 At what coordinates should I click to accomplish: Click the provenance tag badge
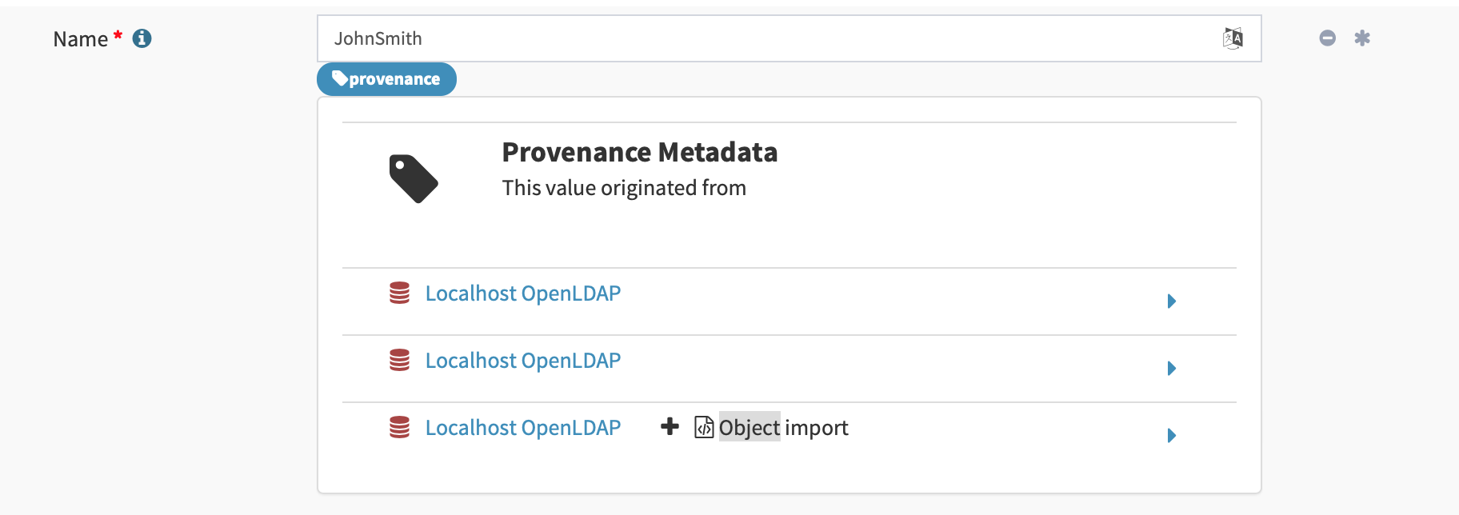coord(386,78)
